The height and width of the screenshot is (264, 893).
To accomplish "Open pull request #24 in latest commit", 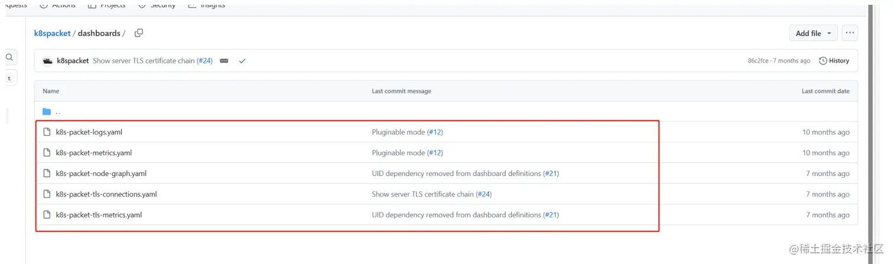I will pos(204,61).
